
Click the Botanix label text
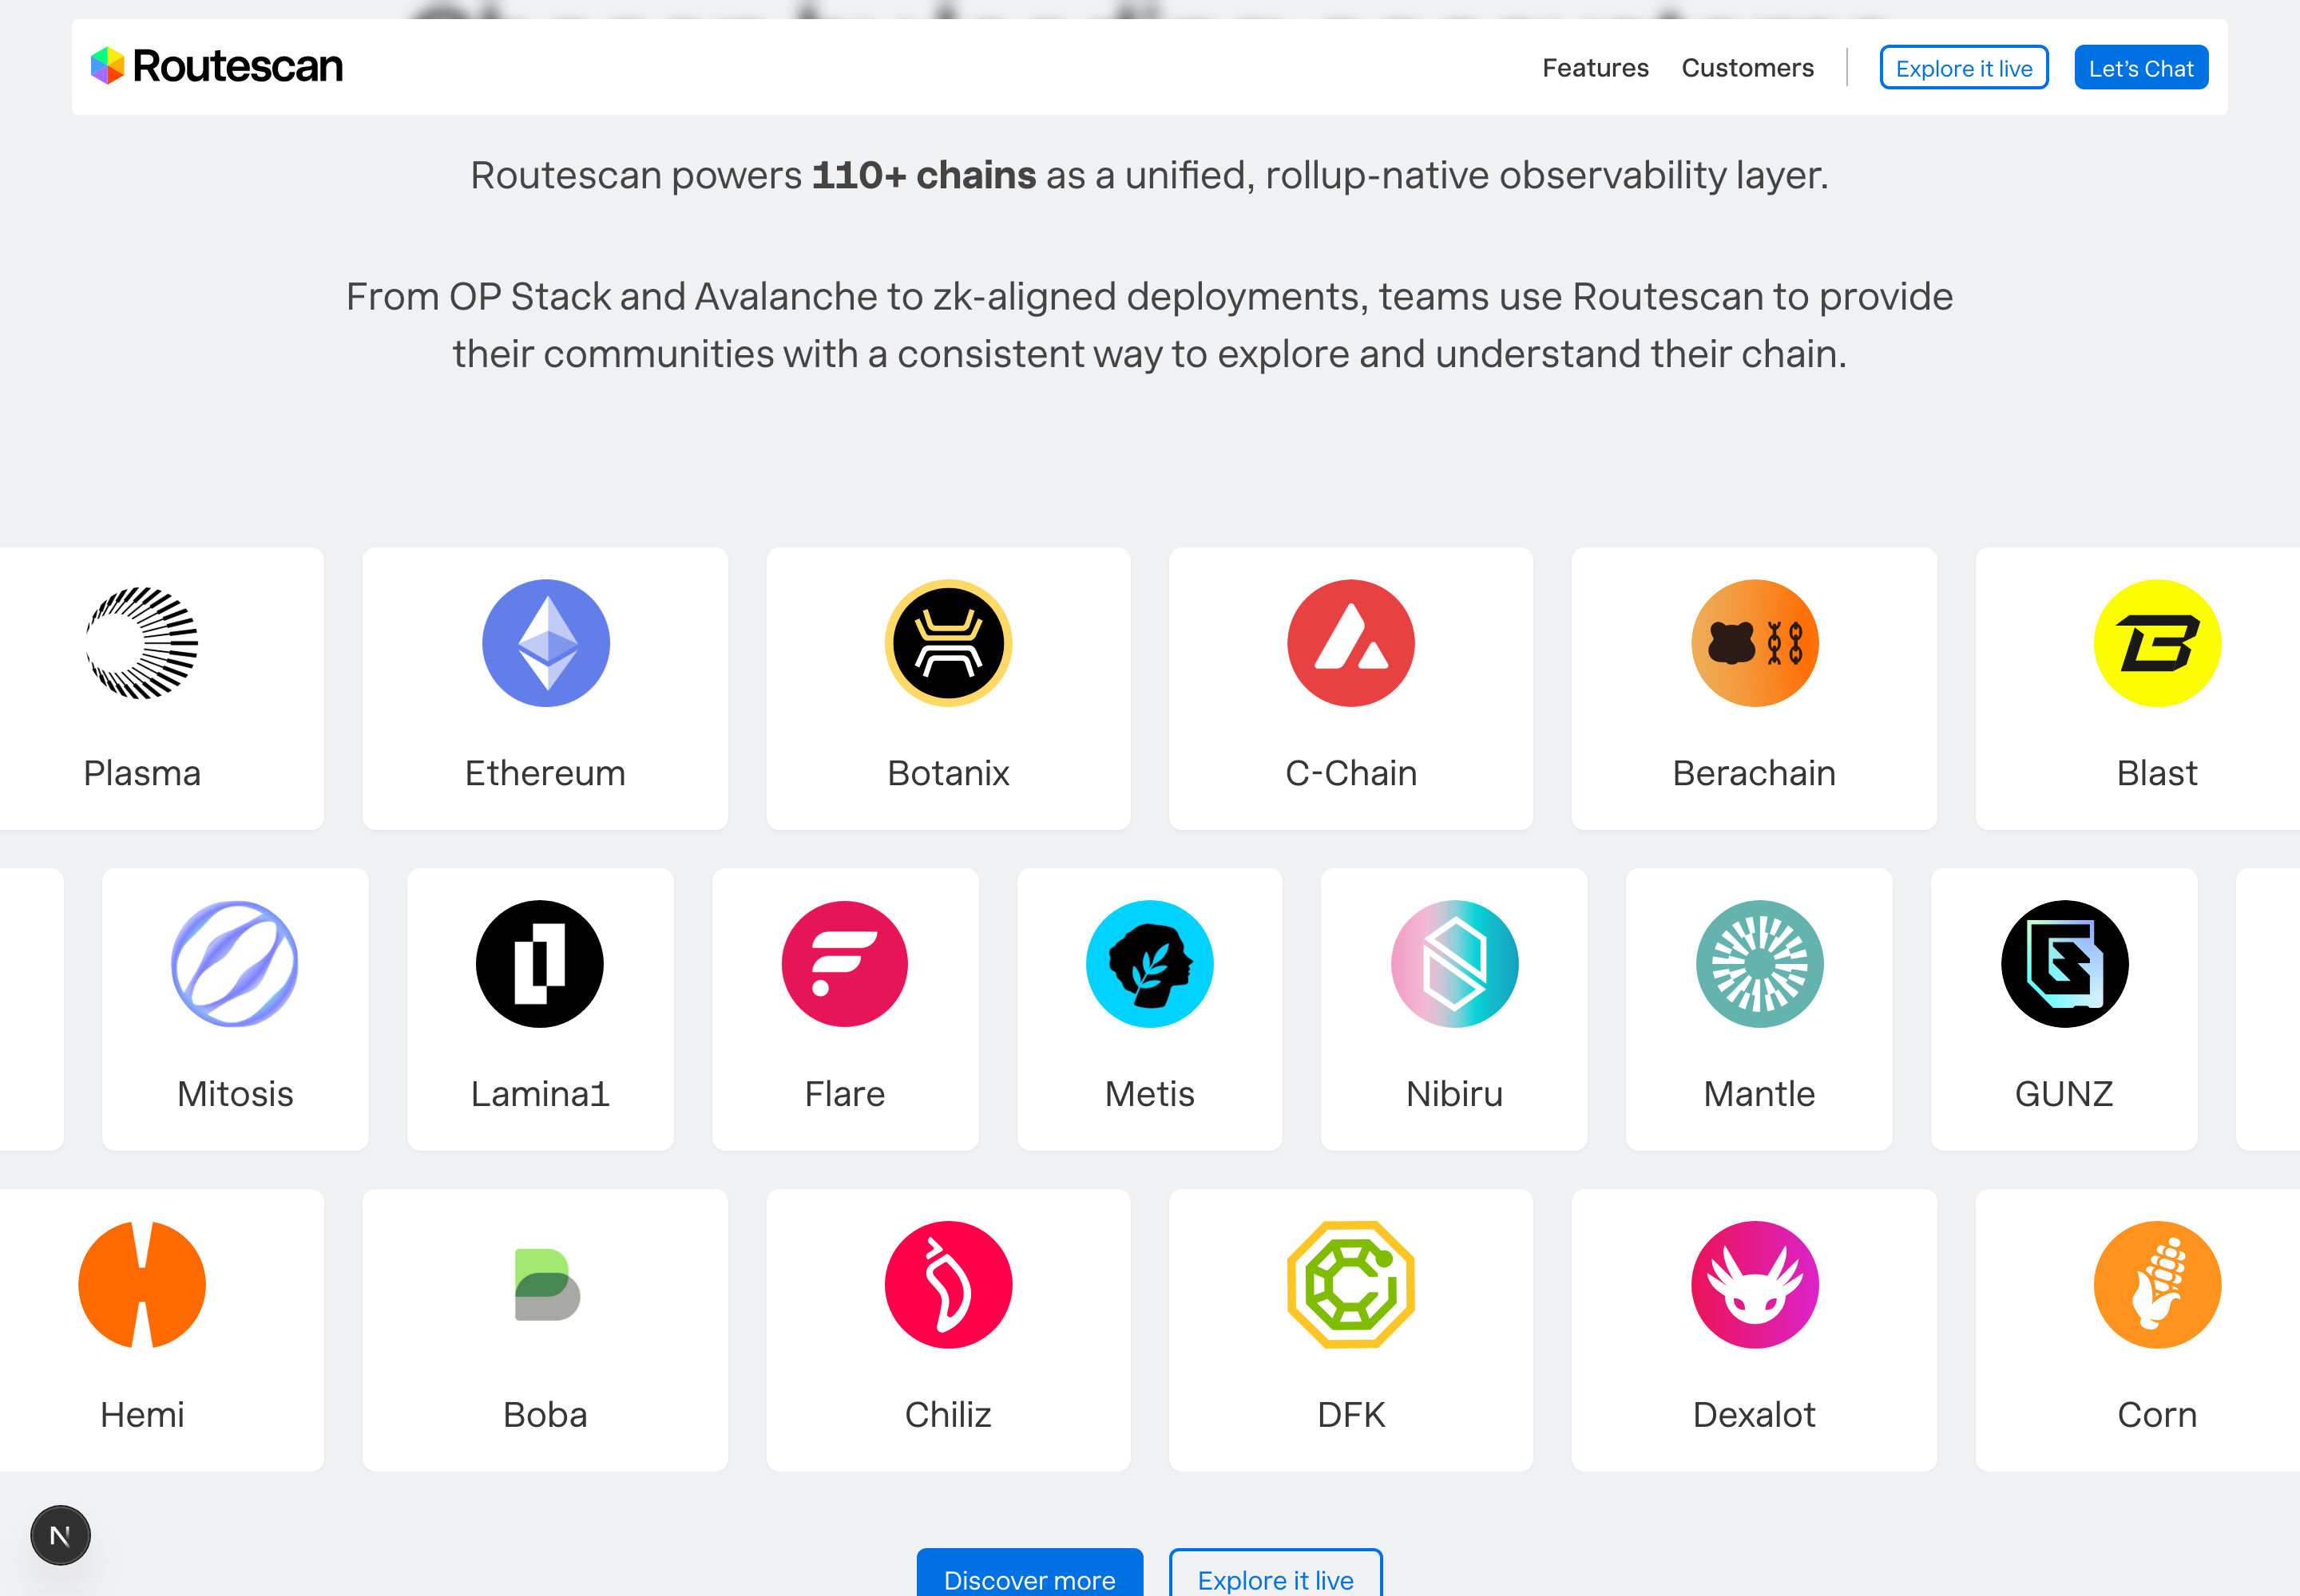tap(948, 773)
